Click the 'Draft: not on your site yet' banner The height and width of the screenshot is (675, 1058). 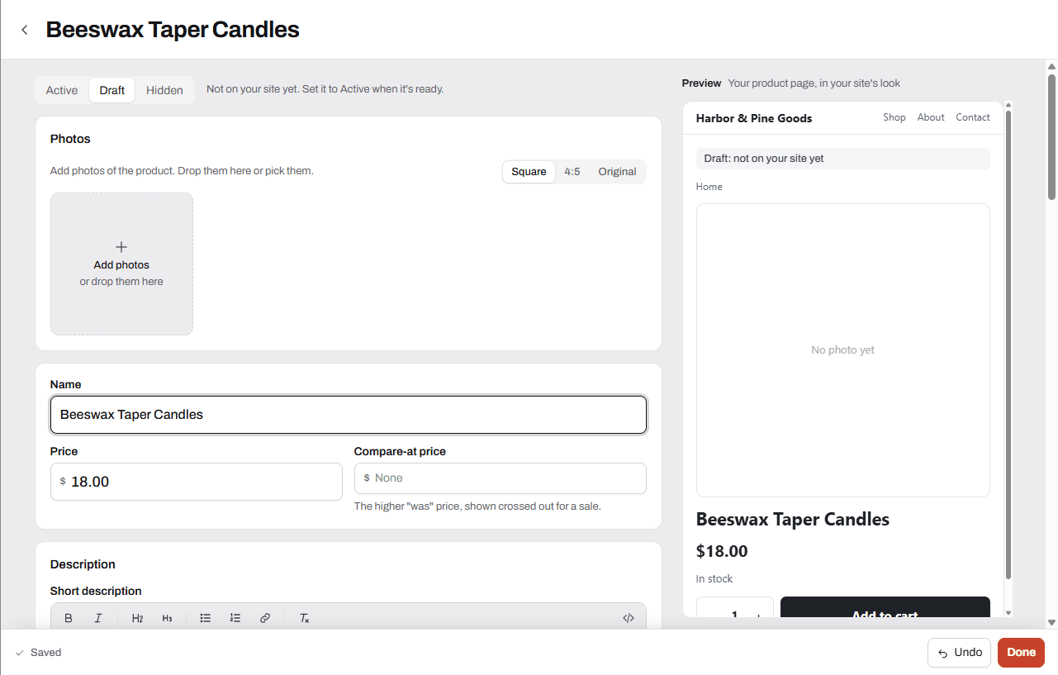point(843,159)
